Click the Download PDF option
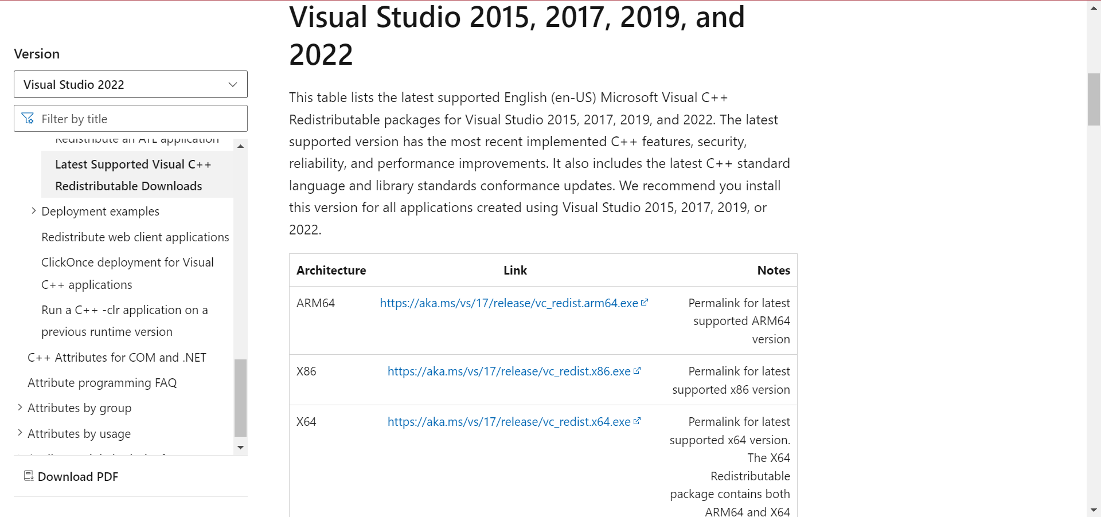 (78, 476)
